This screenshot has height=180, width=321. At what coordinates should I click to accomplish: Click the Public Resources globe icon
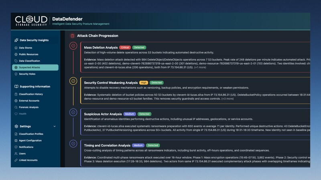point(16,54)
